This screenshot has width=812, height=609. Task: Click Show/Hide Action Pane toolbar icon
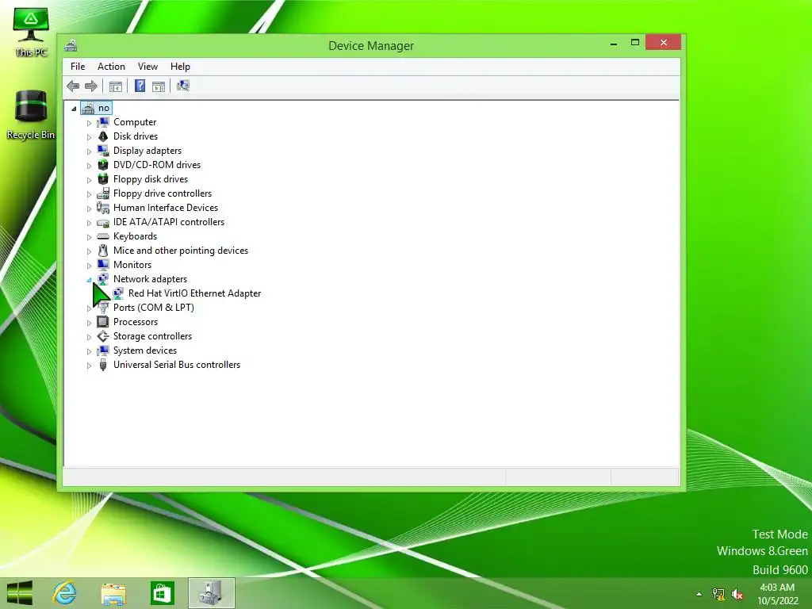click(x=159, y=86)
